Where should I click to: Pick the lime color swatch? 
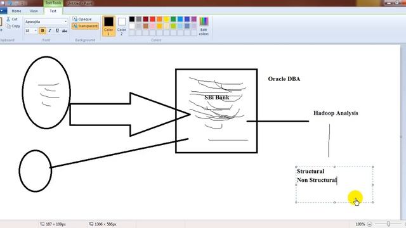pyautogui.click(x=173, y=26)
